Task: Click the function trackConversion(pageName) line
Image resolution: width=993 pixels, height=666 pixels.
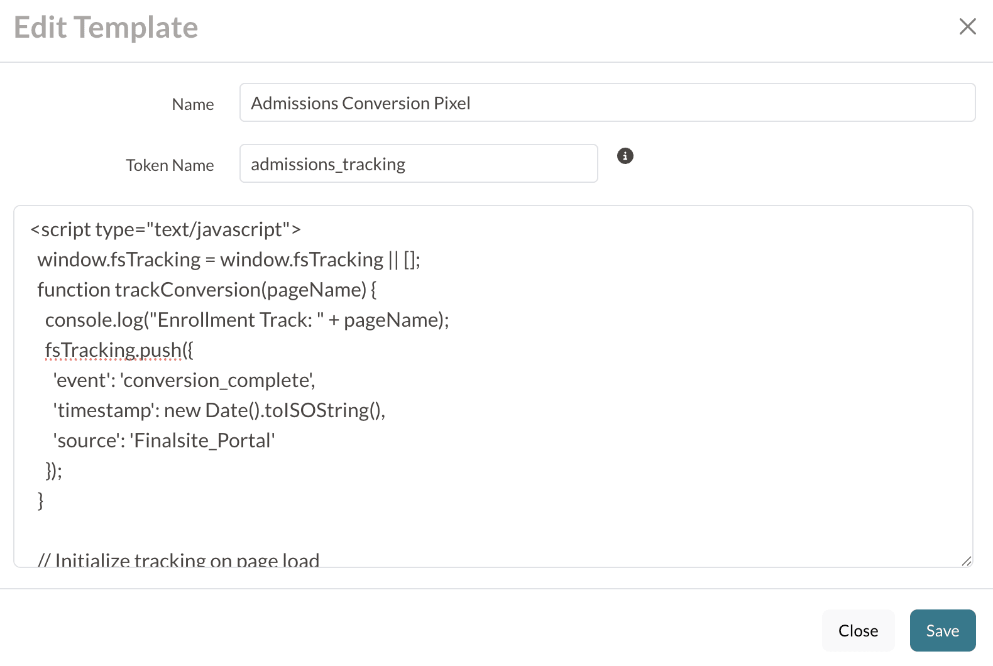Action: (207, 290)
